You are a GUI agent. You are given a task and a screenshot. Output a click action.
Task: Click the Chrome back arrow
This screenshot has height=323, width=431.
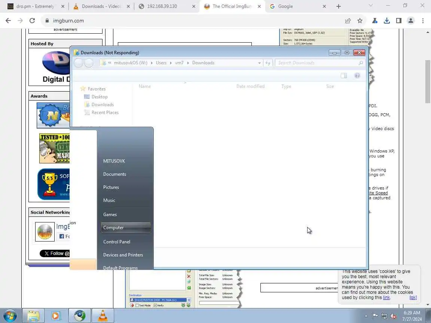(x=8, y=21)
